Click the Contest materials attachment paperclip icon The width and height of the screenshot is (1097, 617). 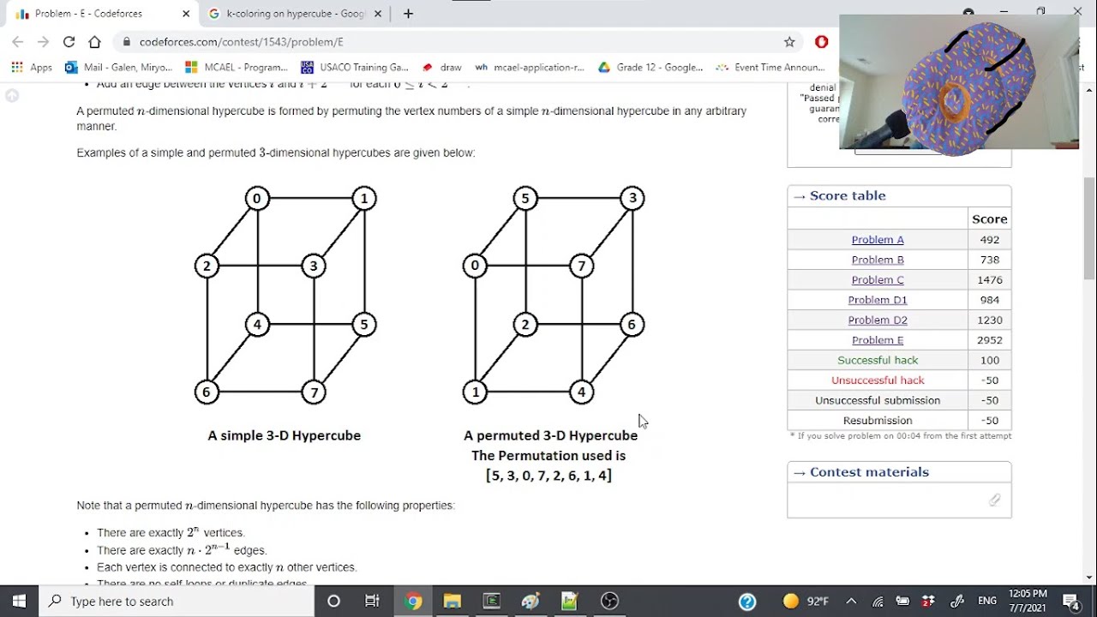click(x=994, y=500)
